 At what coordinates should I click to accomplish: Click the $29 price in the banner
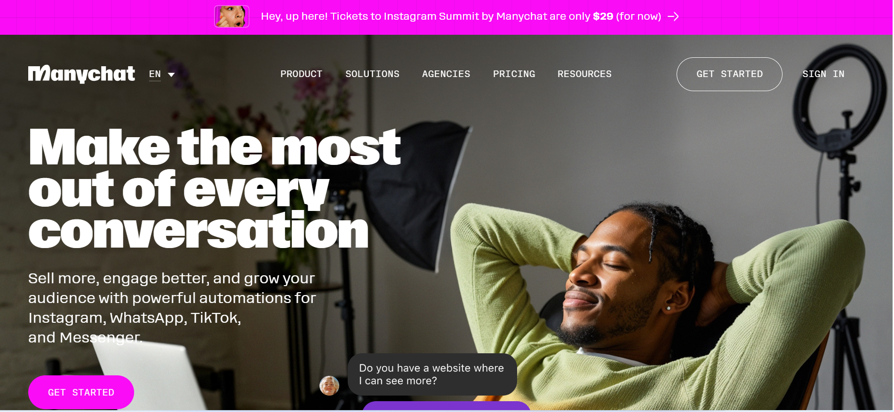coord(603,16)
